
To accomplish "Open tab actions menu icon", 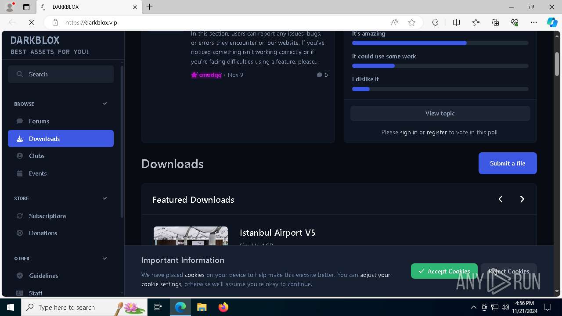I will (x=26, y=7).
